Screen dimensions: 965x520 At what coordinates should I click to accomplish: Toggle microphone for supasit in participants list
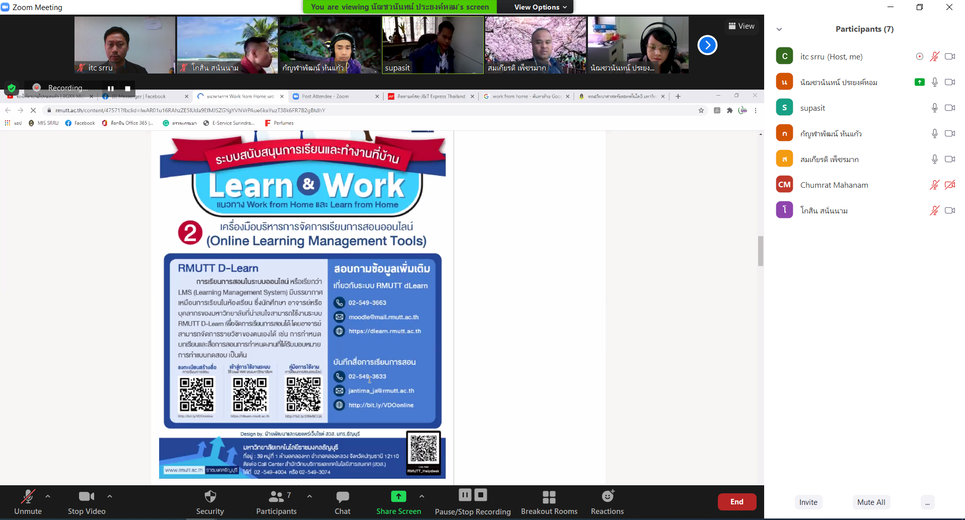[x=934, y=108]
